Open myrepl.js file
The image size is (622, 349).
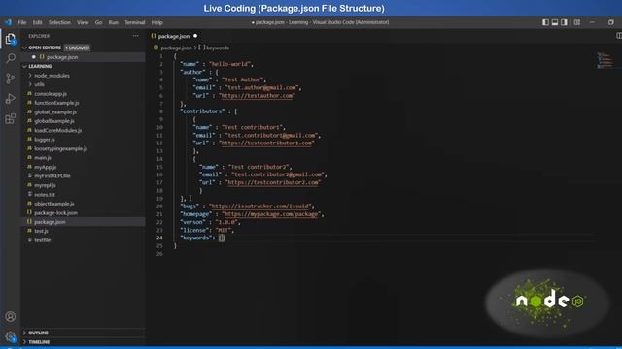45,185
